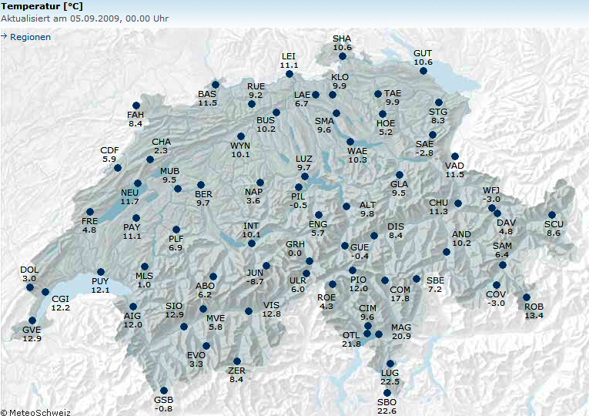Click the SAM 6.4 label
The image size is (589, 416).
502,250
